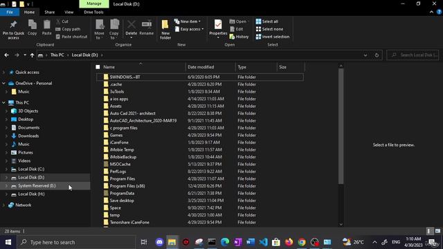Click the Manage contextual tab
Viewport: 443px width, 249px height.
coord(94,3)
